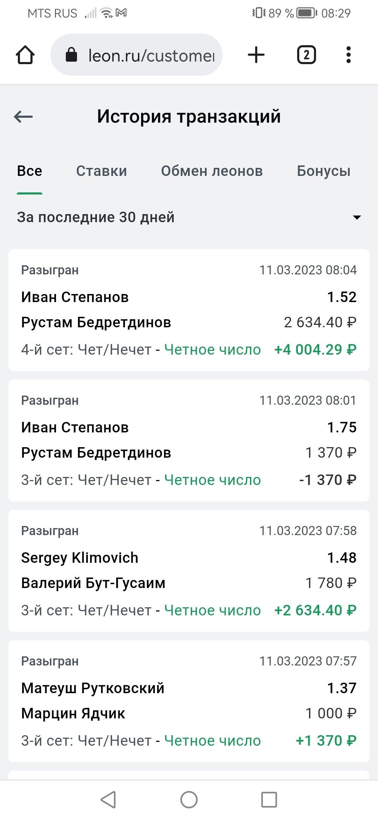The height and width of the screenshot is (820, 378).
Task: Tap the browser home icon
Action: [25, 55]
